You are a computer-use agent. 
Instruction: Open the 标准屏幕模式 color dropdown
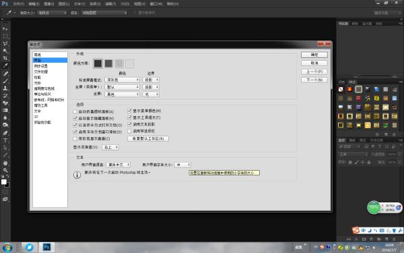(x=122, y=80)
